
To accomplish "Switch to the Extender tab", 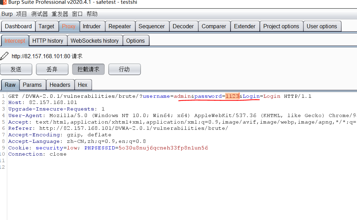I will click(x=245, y=27).
